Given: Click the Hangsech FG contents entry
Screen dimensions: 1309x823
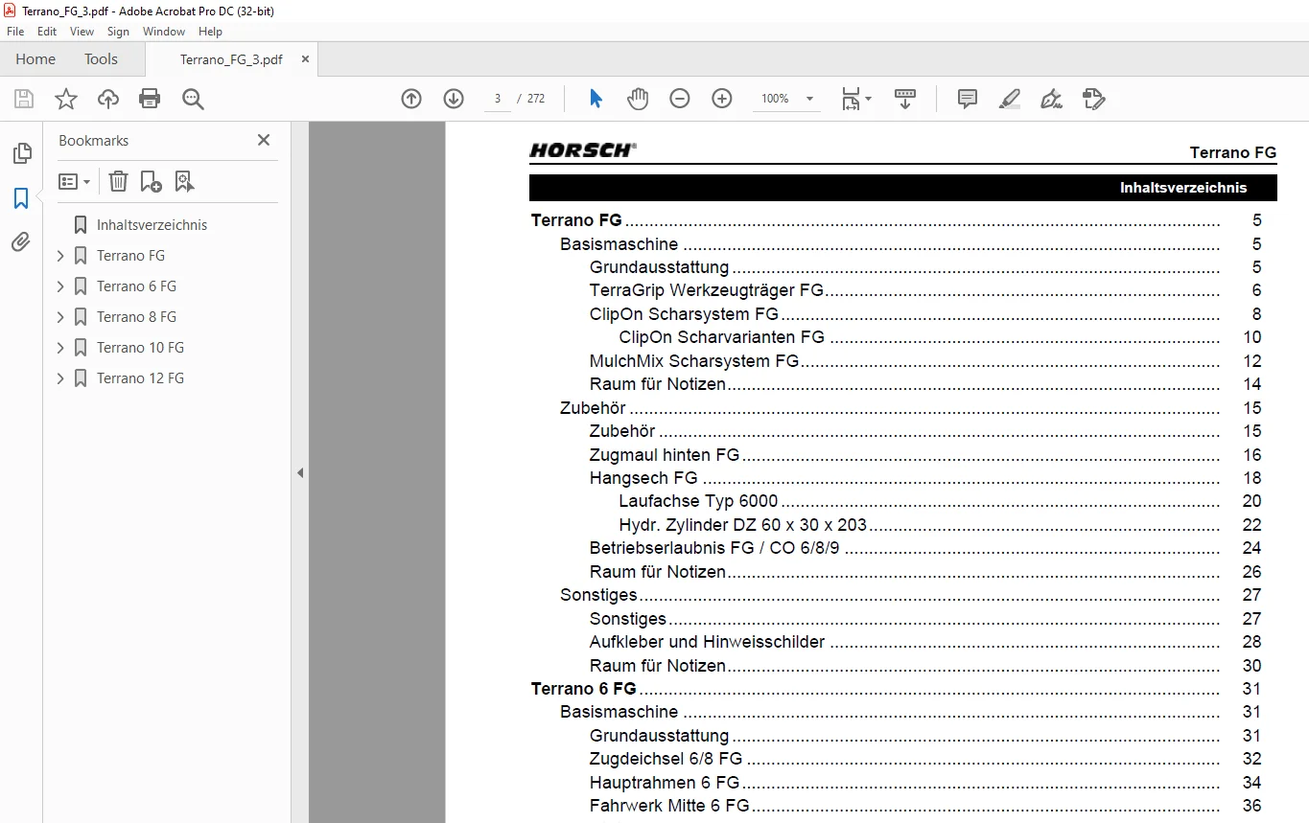Looking at the screenshot, I should pyautogui.click(x=643, y=478).
